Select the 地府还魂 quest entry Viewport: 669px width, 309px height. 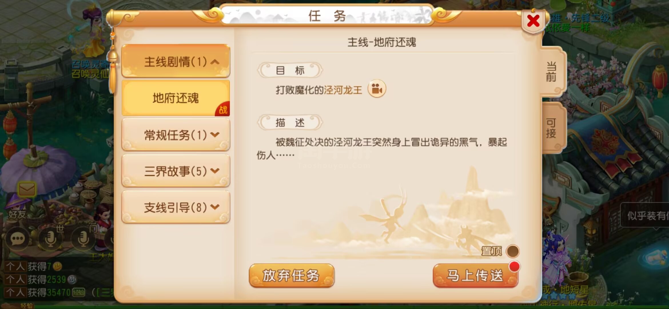176,98
